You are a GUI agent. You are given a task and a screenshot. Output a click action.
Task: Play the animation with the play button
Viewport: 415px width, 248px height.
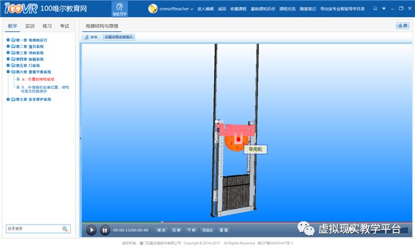point(91,230)
